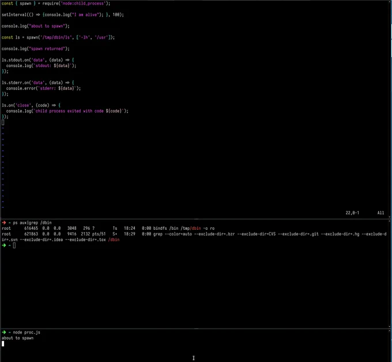Viewport: 392px width, 362px height.
Task: Click the console.log "about to spawn" line
Action: click(36, 26)
